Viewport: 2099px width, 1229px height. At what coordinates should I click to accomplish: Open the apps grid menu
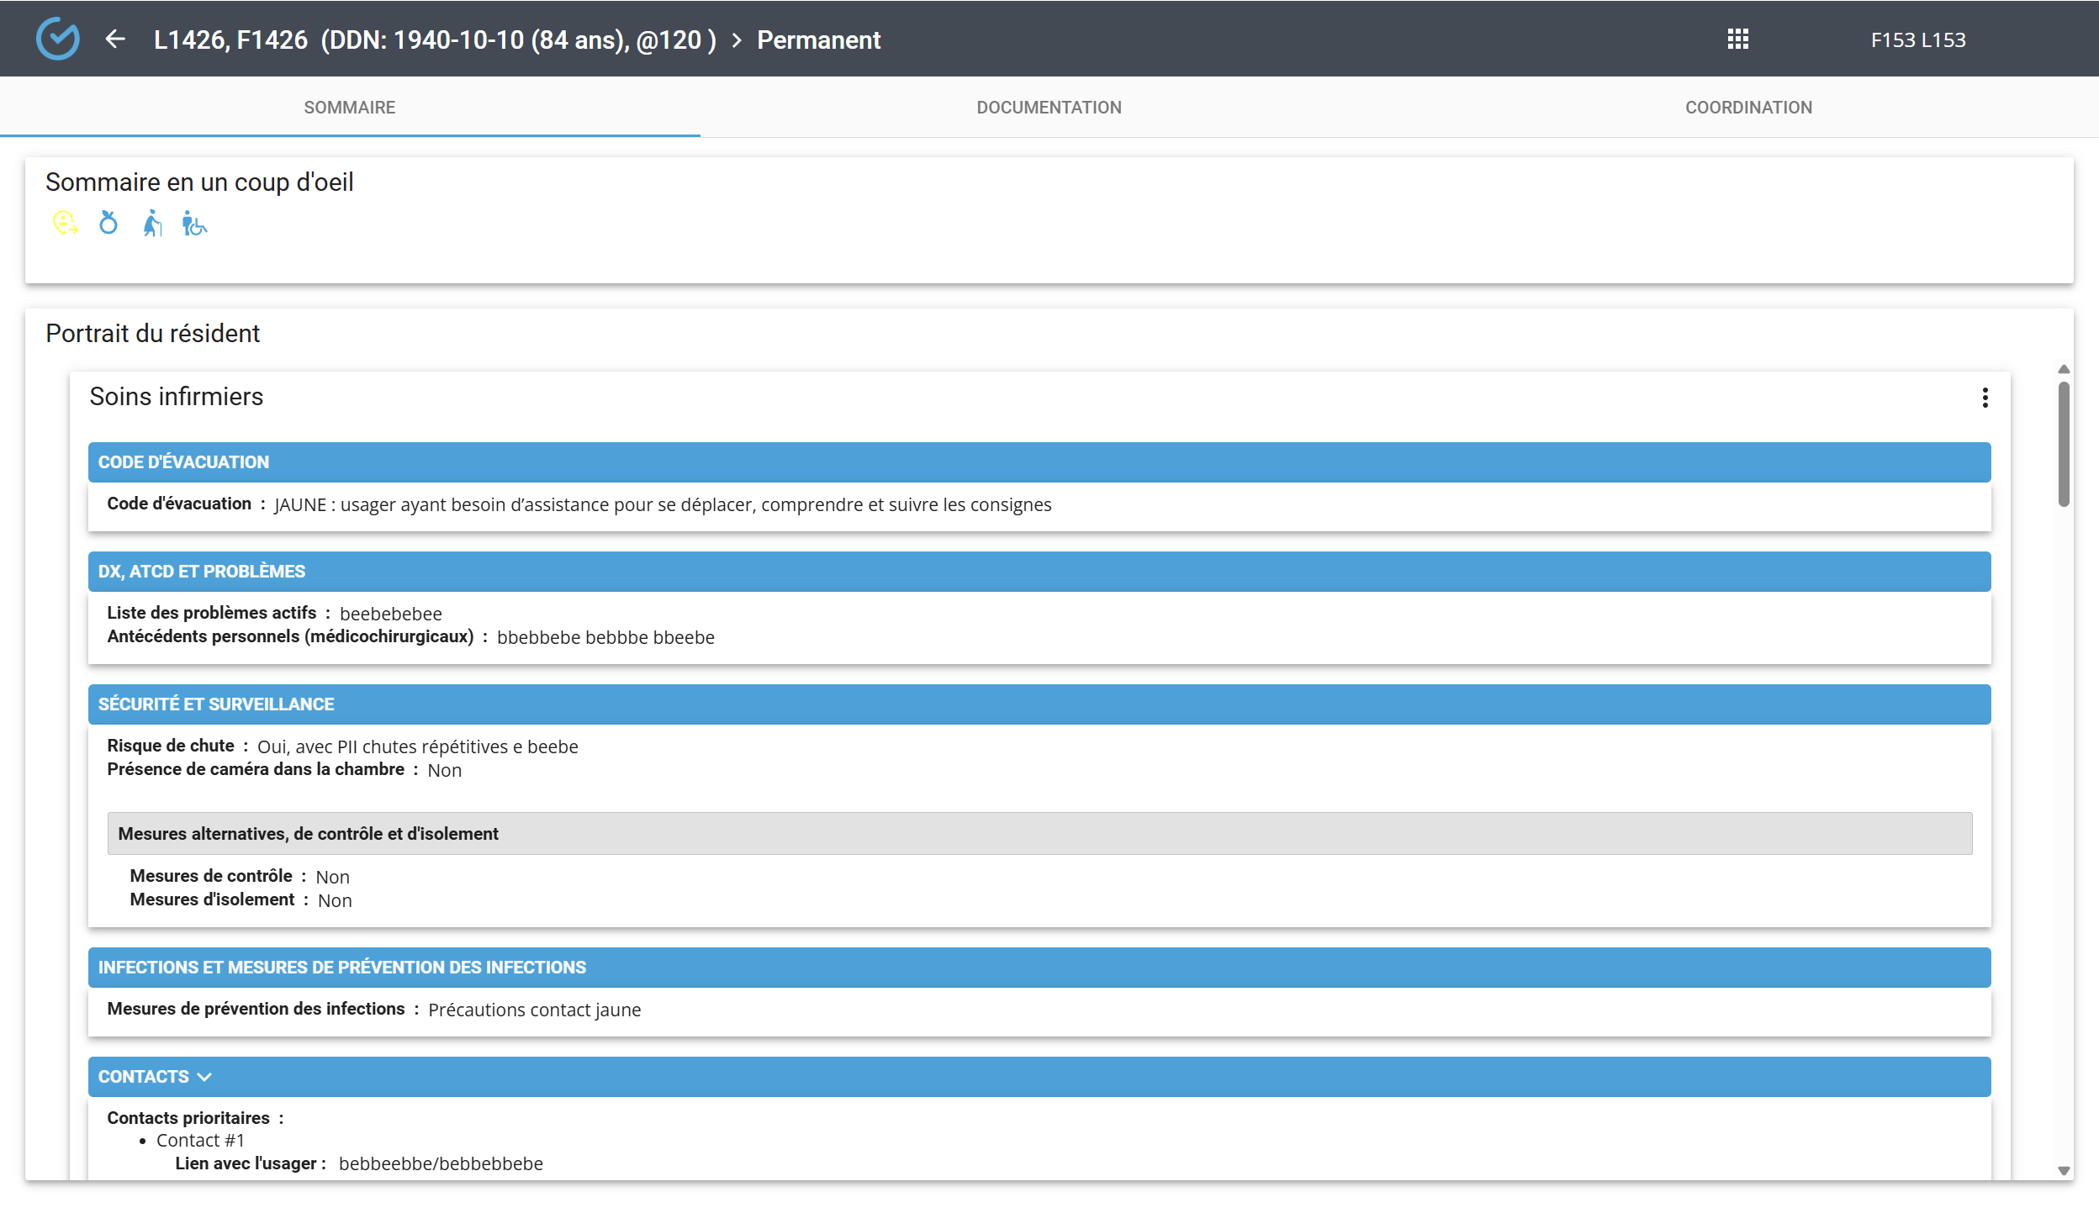(1737, 40)
